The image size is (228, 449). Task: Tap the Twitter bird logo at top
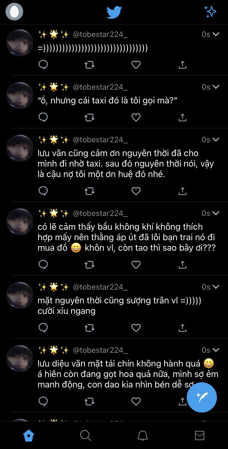click(x=114, y=13)
